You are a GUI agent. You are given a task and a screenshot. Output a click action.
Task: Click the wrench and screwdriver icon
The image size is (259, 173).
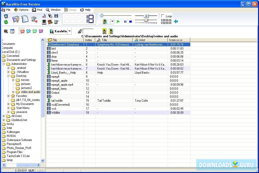click(x=56, y=22)
